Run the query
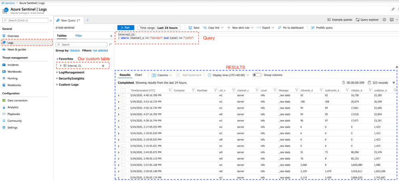The image size is (399, 181). [x=126, y=28]
